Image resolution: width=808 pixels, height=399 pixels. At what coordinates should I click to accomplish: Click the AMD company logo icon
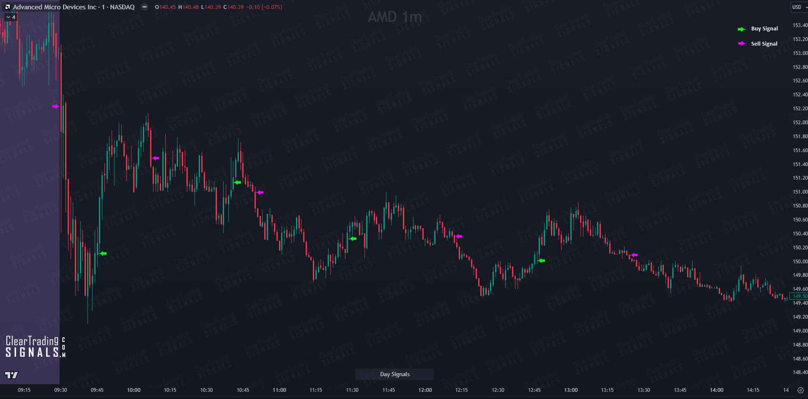[7, 7]
